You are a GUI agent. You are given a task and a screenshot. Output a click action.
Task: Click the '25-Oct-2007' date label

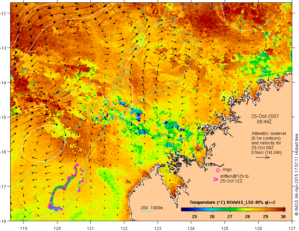(265, 116)
